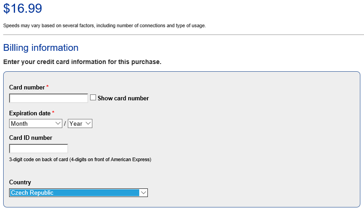Click the "Card ID number" label

(x=30, y=138)
